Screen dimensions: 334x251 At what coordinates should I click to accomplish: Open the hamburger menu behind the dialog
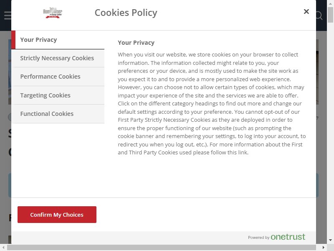click(x=8, y=15)
